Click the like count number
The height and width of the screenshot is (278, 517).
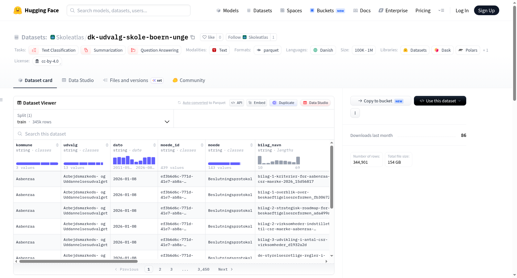coord(220,37)
